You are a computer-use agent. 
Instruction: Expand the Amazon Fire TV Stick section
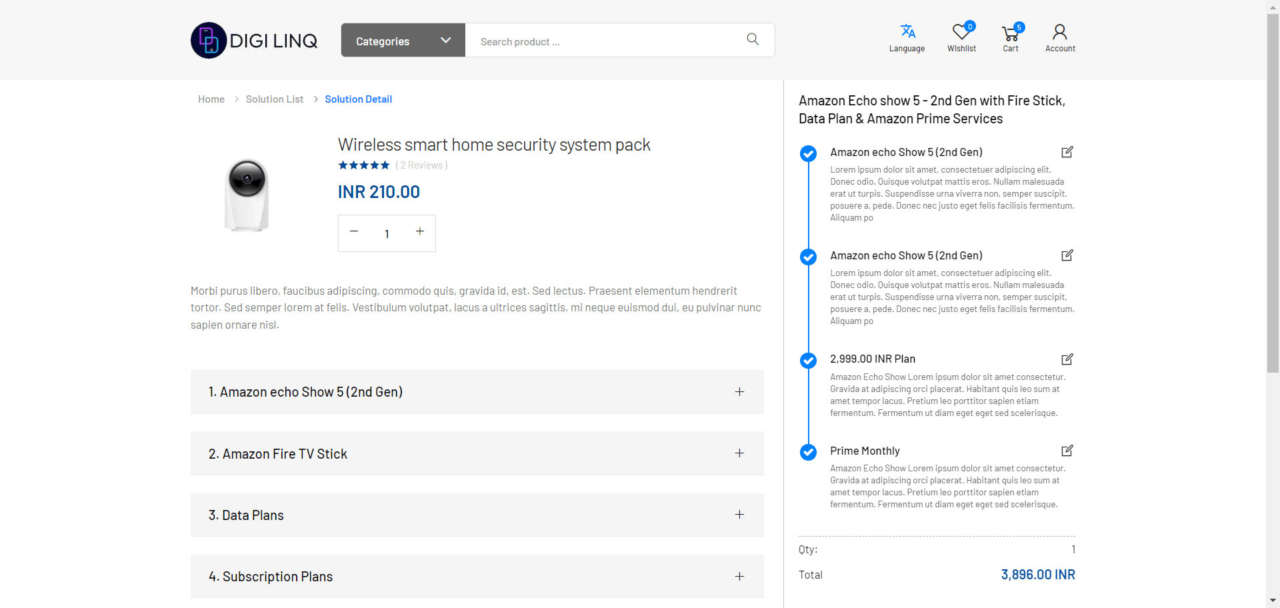(x=739, y=453)
